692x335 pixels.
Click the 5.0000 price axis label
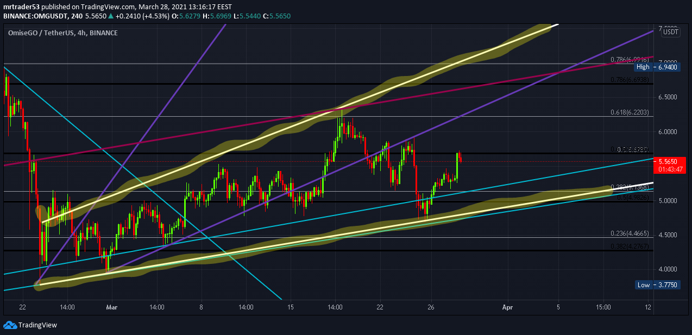(x=668, y=200)
